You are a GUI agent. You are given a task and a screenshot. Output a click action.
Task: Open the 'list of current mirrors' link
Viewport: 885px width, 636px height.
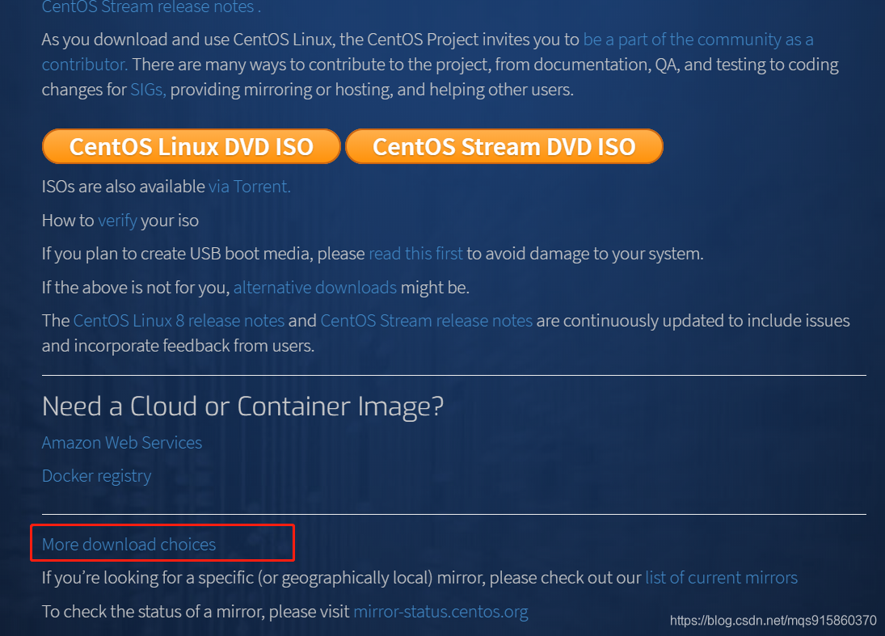click(x=721, y=578)
